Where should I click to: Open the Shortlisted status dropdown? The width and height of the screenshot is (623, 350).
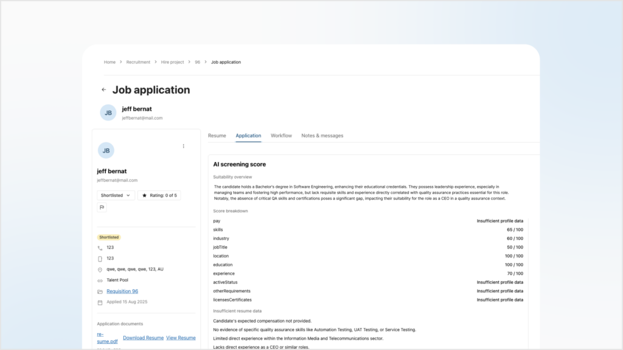[x=116, y=195]
